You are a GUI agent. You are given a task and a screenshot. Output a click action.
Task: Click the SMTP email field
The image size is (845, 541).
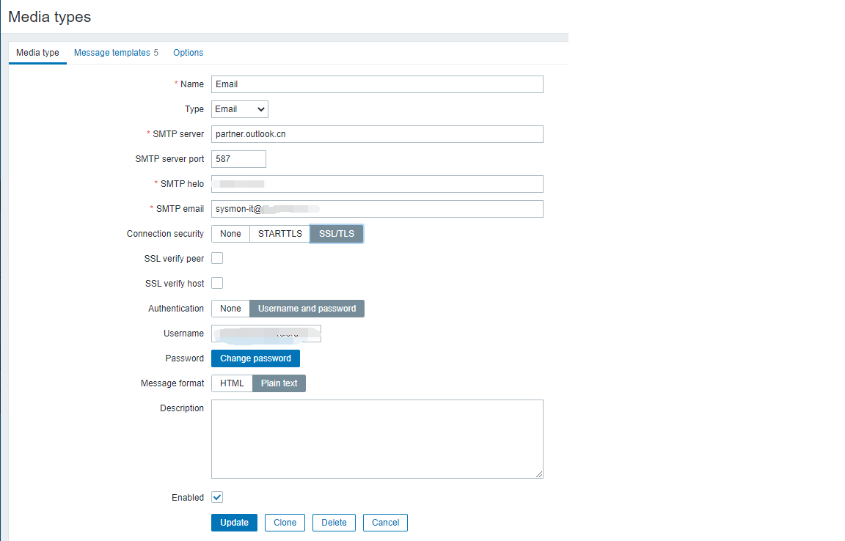click(x=377, y=209)
